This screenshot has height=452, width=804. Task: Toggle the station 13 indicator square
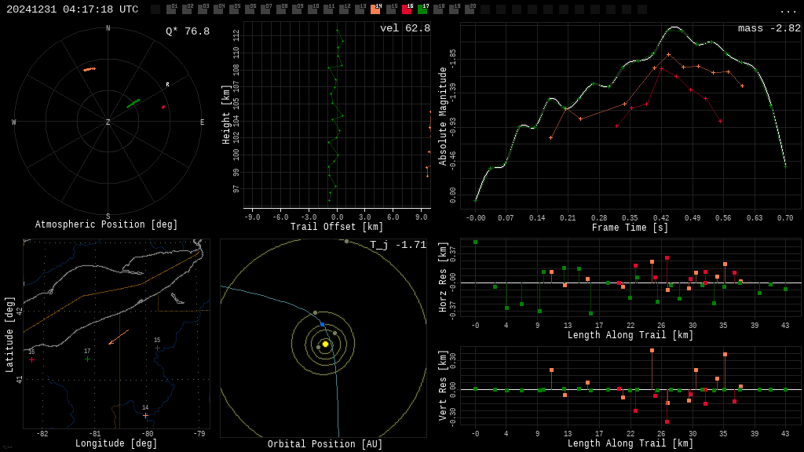click(x=360, y=9)
